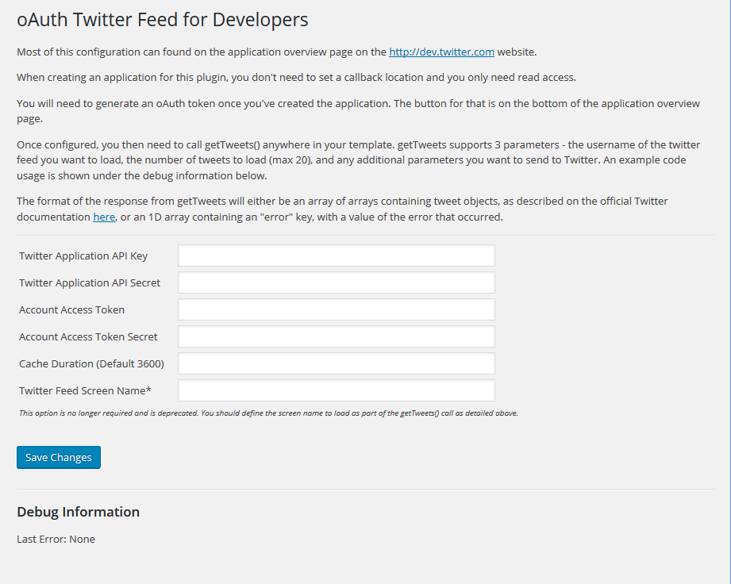Click the Twitter Application API Key label

83,255
